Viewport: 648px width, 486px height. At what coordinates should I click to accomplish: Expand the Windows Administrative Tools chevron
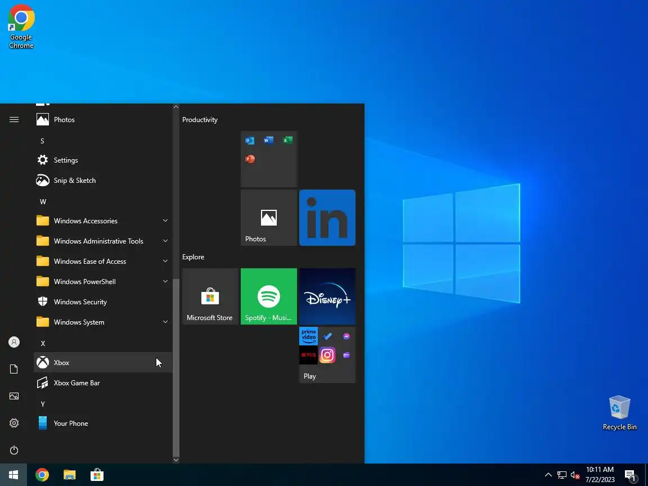165,241
